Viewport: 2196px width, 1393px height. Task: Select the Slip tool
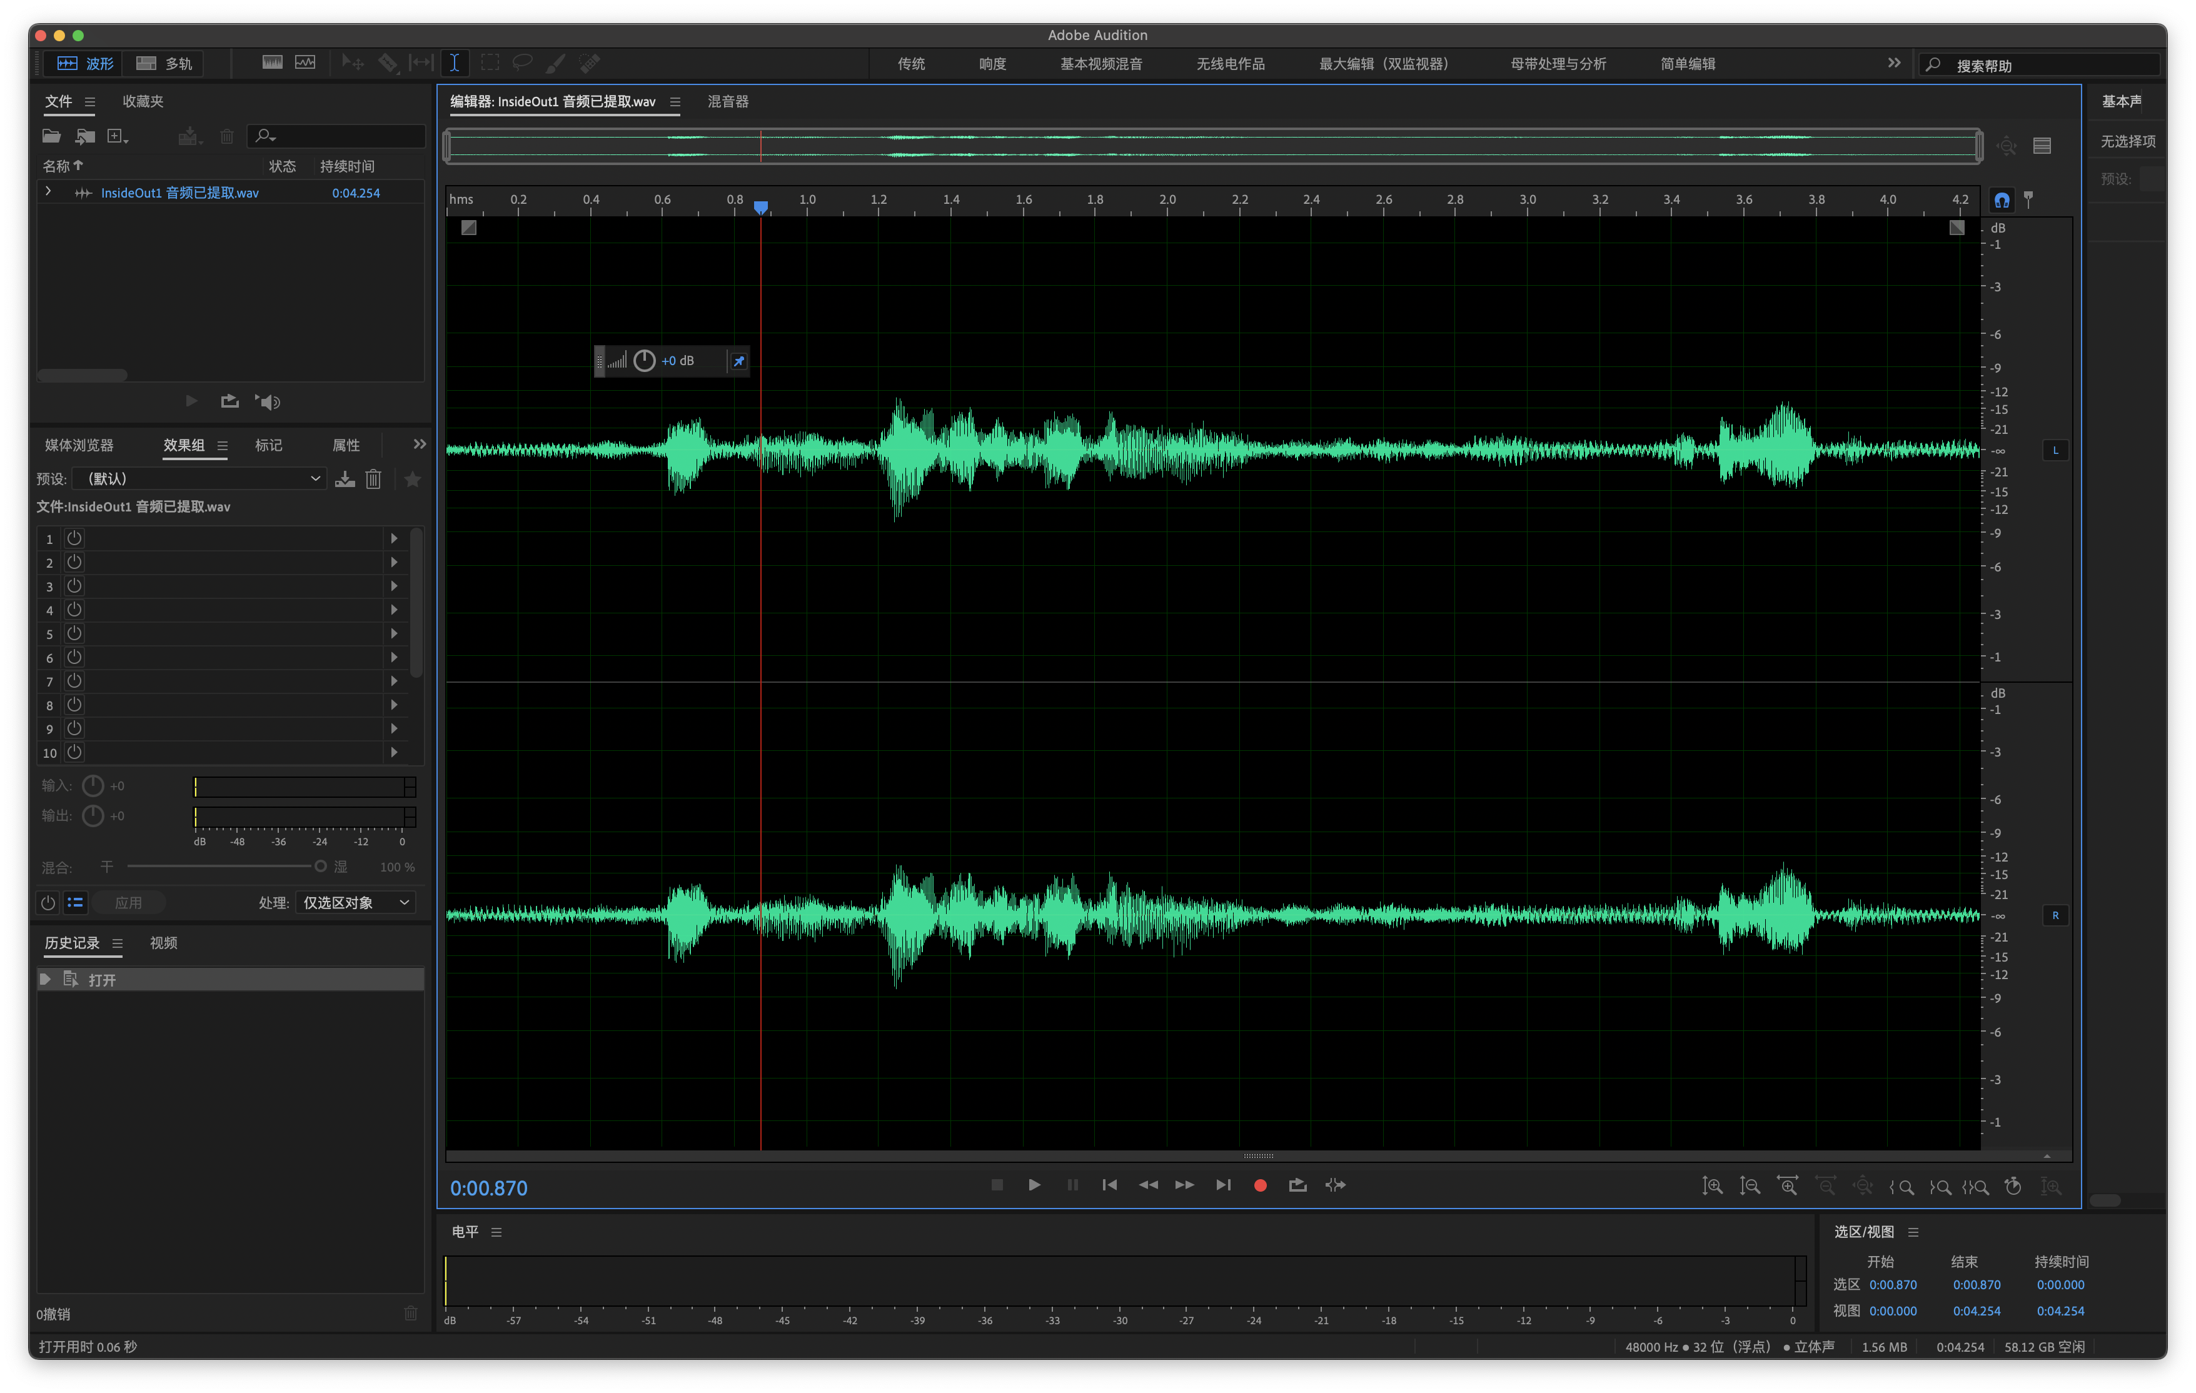point(420,63)
